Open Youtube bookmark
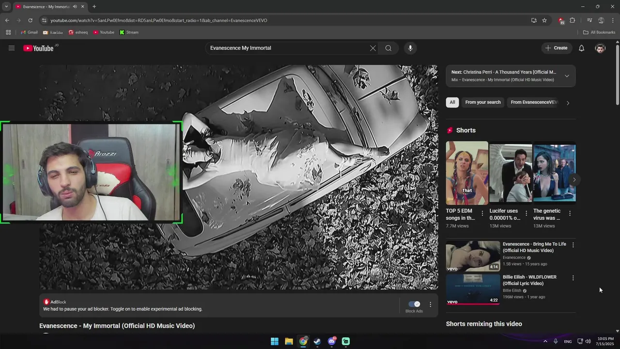The height and width of the screenshot is (349, 620). click(104, 32)
